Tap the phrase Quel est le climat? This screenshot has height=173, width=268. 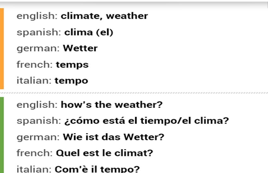click(104, 153)
